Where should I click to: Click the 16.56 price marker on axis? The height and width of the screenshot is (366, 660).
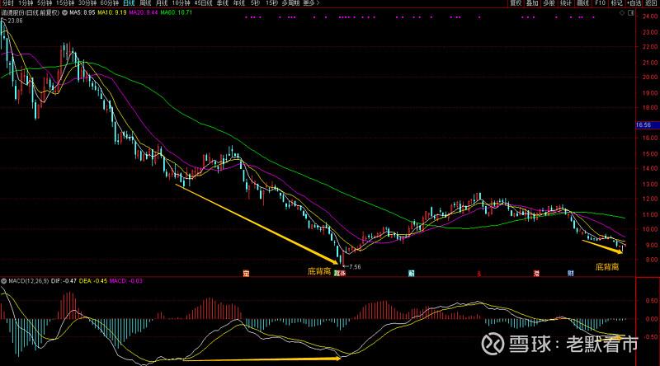click(645, 125)
